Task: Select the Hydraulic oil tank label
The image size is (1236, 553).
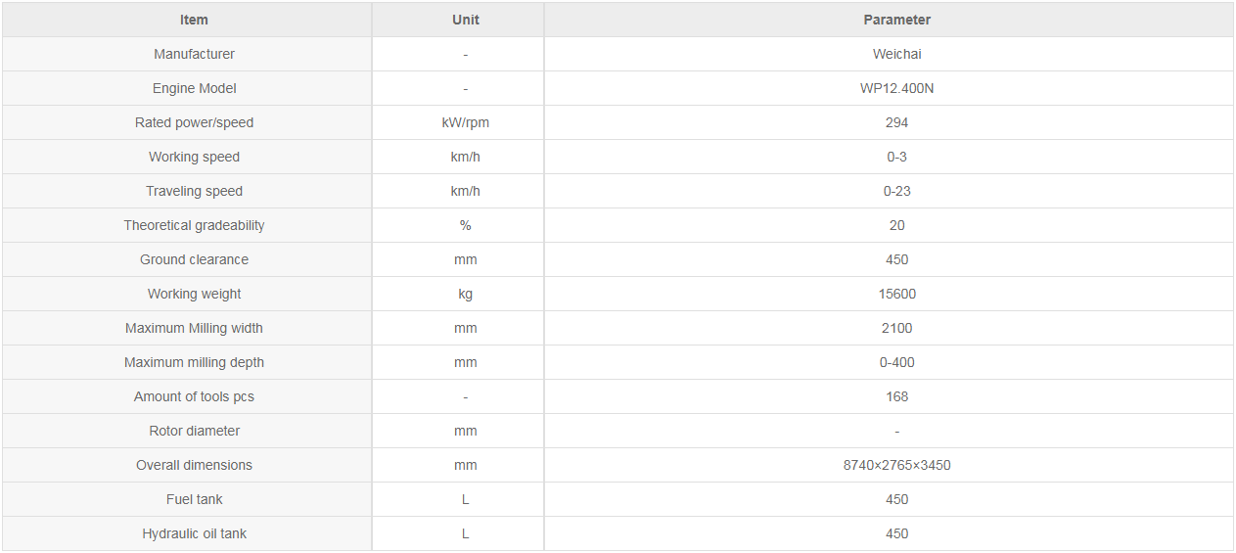Action: [x=194, y=533]
